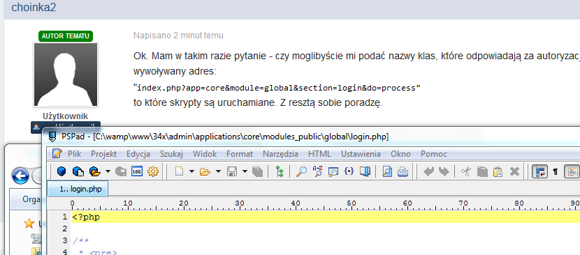Click the Undo arrow icon
This screenshot has height=255, width=580.
tap(428, 171)
